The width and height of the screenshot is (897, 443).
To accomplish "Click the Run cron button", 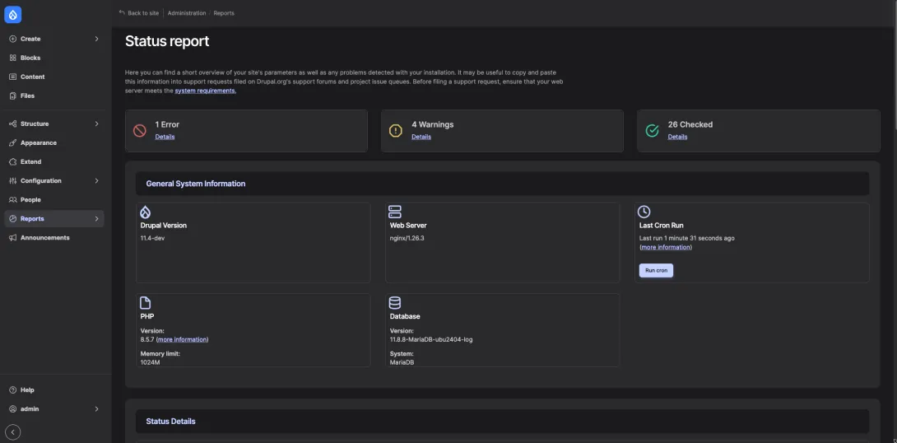I will click(x=656, y=271).
